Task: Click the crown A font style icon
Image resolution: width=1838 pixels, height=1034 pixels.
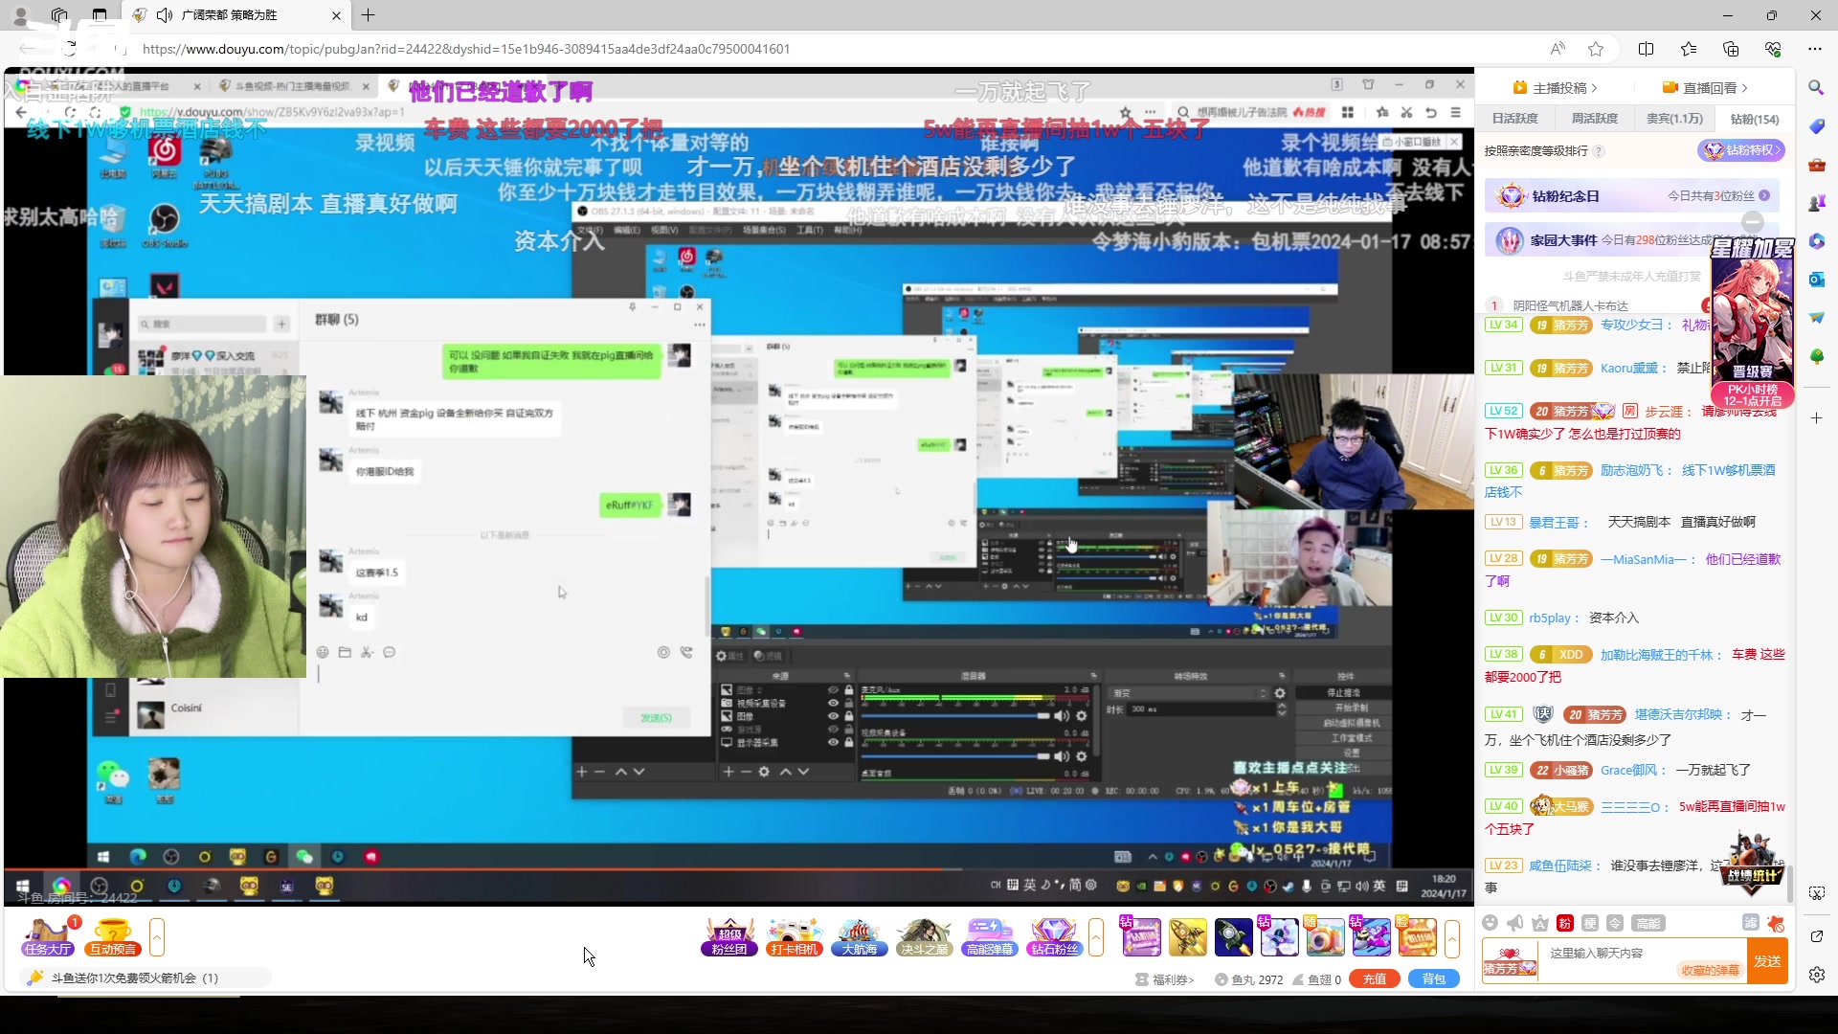Action: click(x=1540, y=923)
